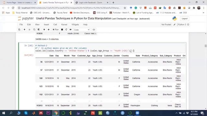Open a new browser tab
This screenshot has height=116, width=207.
(x=113, y=3)
